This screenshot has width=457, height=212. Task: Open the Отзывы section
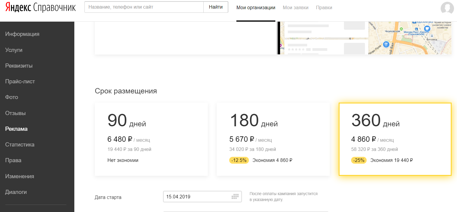[x=15, y=113]
